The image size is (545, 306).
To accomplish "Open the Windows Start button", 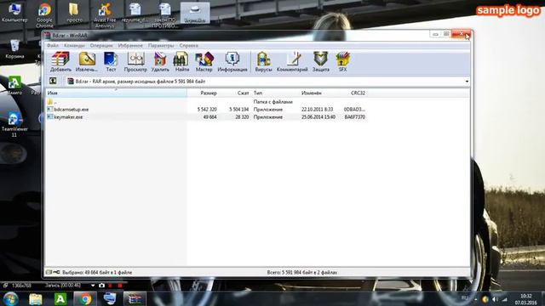I will click(10, 299).
